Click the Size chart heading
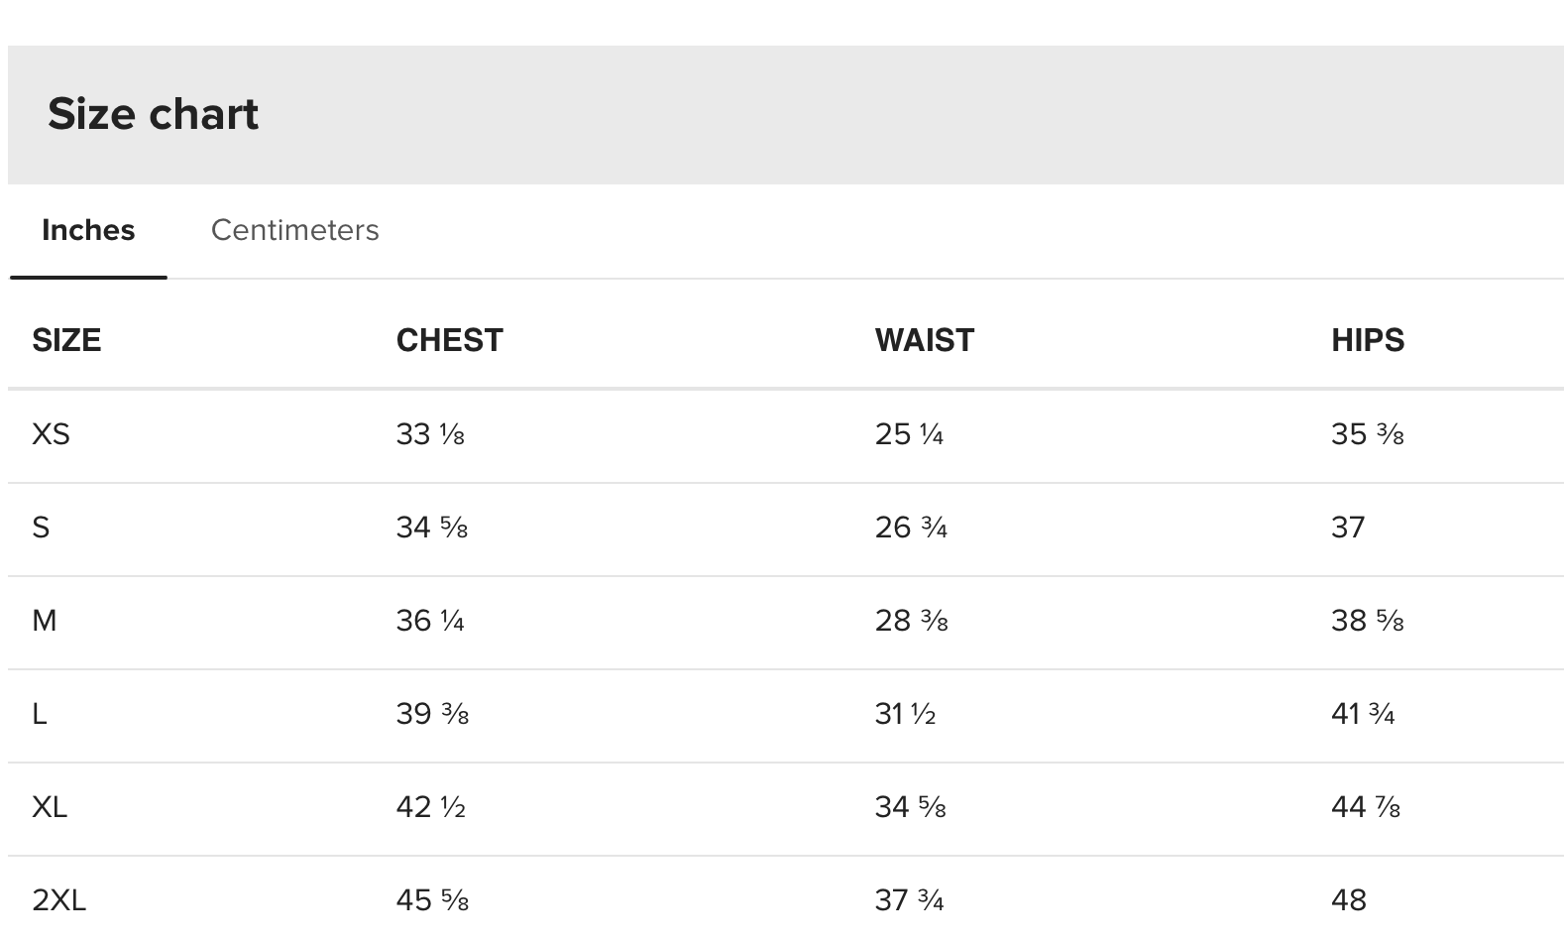1564x942 pixels. tap(153, 114)
